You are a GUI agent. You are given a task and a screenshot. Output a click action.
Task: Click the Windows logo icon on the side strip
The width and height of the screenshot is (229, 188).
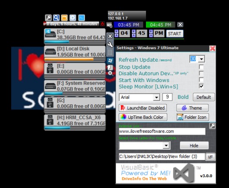(x=111, y=61)
